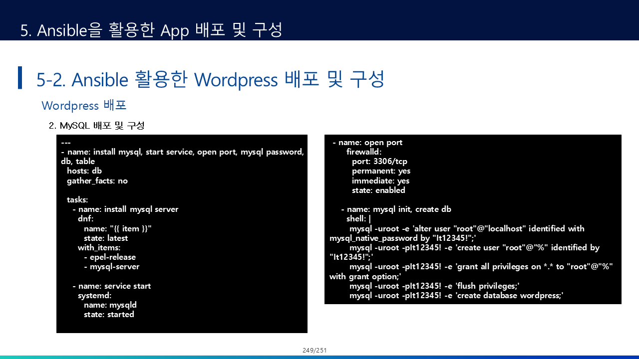Click the '- mysql-server' item
639x359 pixels.
tap(112, 267)
